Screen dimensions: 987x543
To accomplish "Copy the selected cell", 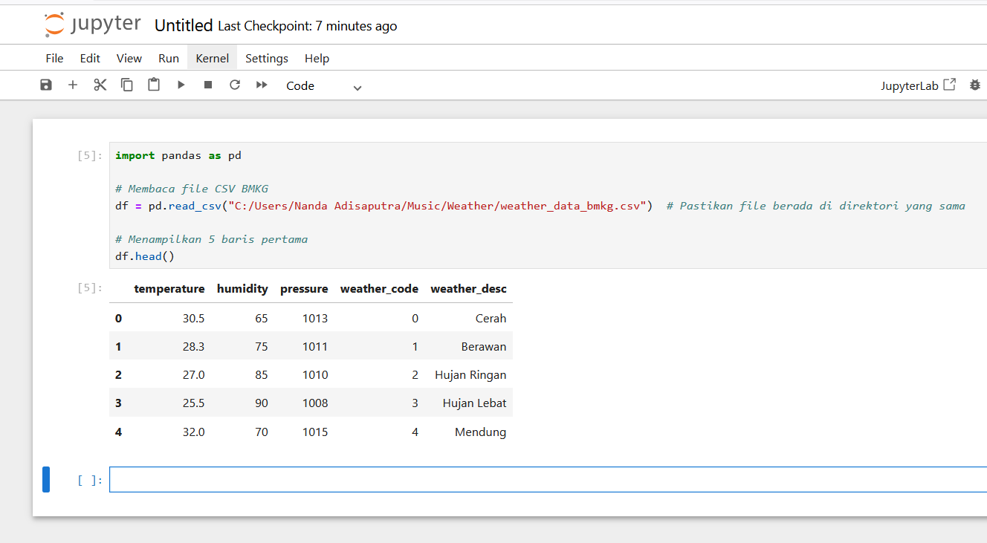I will (127, 85).
